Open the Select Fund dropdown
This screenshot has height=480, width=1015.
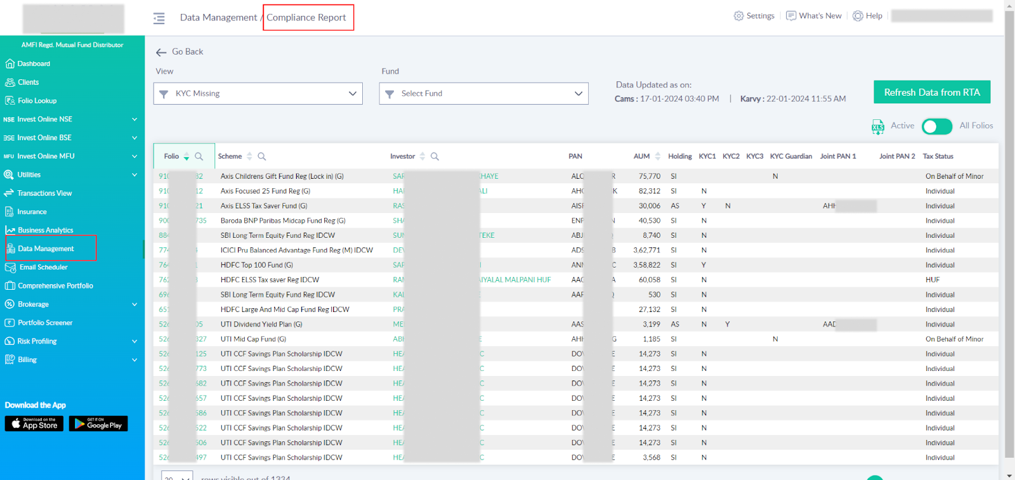pos(484,94)
